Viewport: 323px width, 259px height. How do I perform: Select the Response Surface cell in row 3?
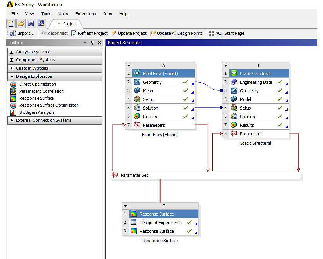163,231
